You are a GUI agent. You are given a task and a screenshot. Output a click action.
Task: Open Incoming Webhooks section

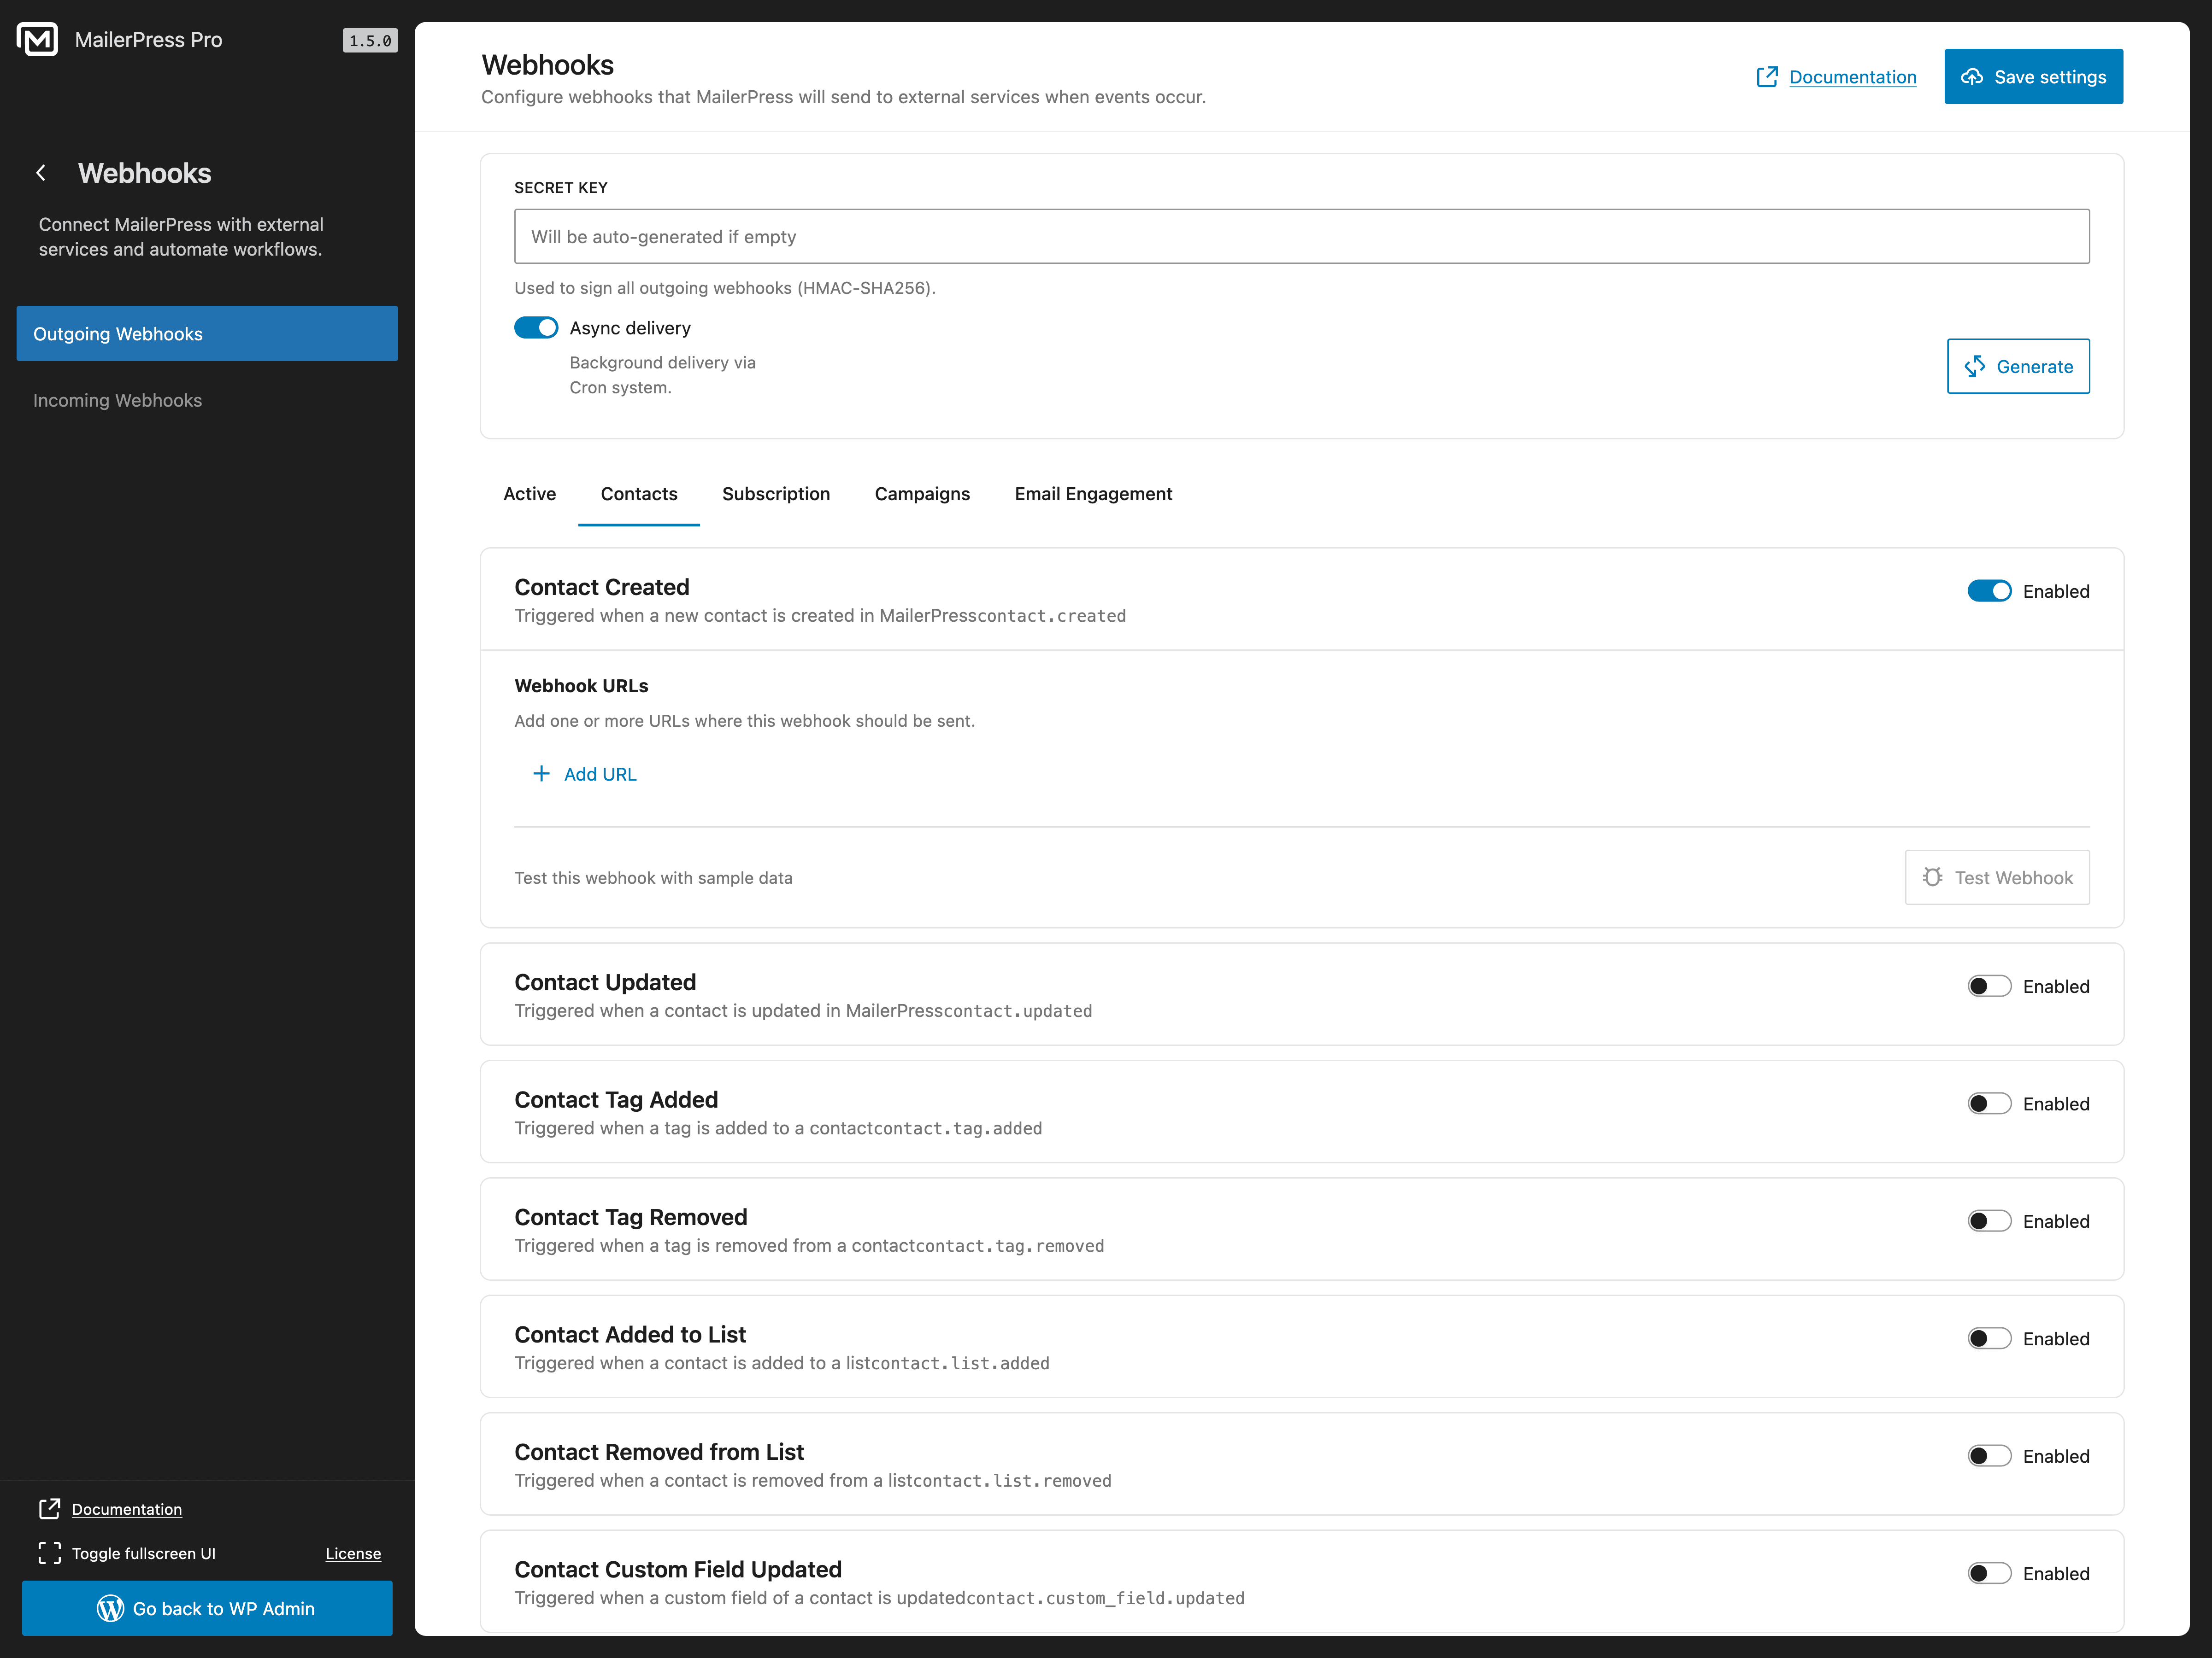point(117,400)
